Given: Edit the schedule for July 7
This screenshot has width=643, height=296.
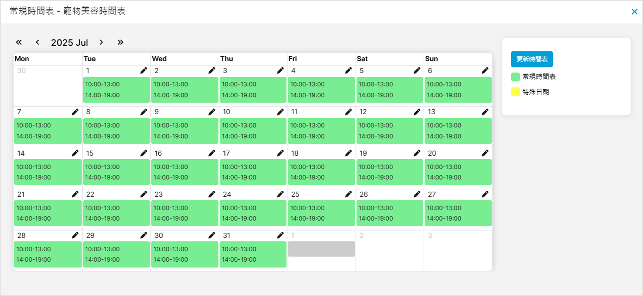Looking at the screenshot, I should tap(75, 112).
